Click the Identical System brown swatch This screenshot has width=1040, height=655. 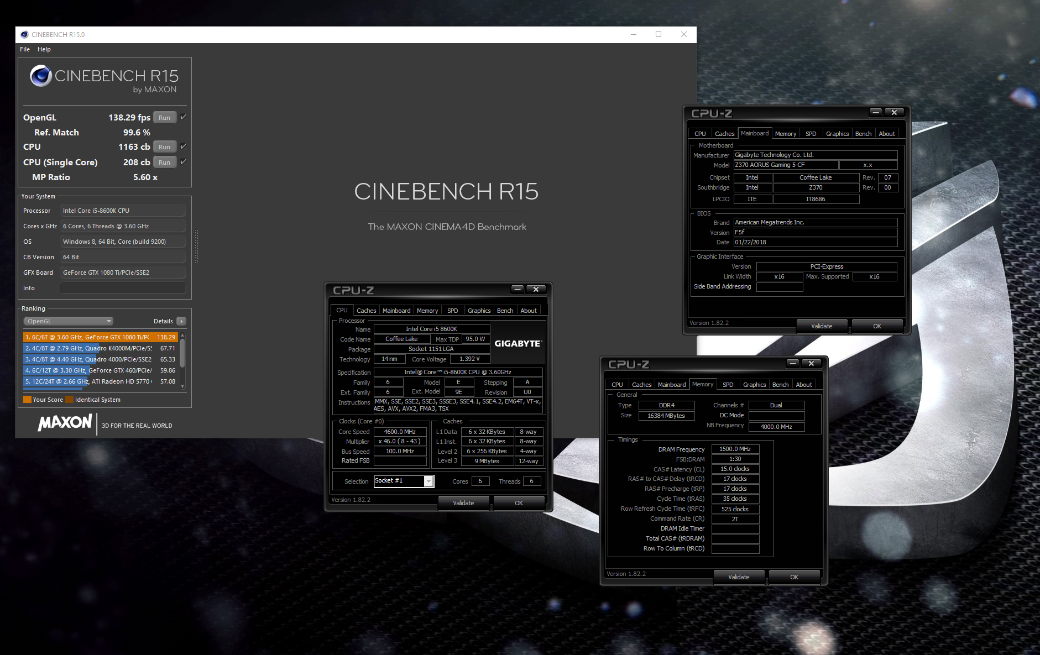pos(69,400)
